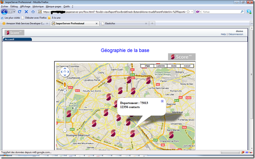This screenshot has width=255, height=159.
Task: Stop page loading with the X icon
Action: 26,12
